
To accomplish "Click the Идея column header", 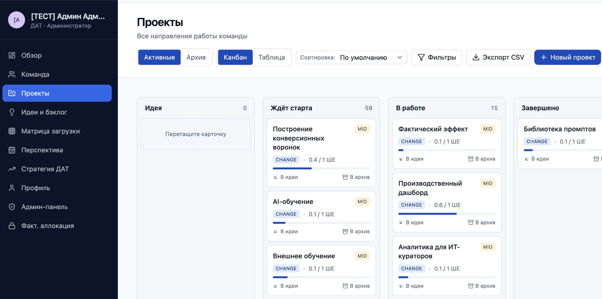I will (153, 108).
